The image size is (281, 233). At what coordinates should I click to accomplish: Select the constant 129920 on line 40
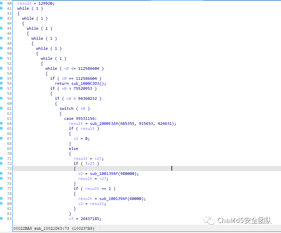point(45,3)
